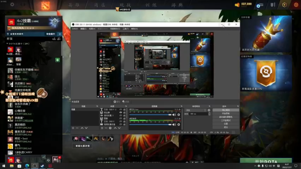Open the OBS 工具(T) menu
The width and height of the screenshot is (301, 169).
(x=126, y=29)
